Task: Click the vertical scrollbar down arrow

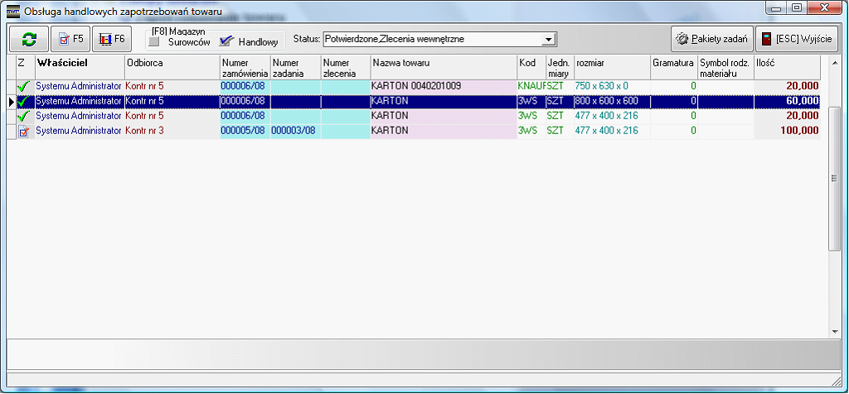Action: tap(835, 332)
